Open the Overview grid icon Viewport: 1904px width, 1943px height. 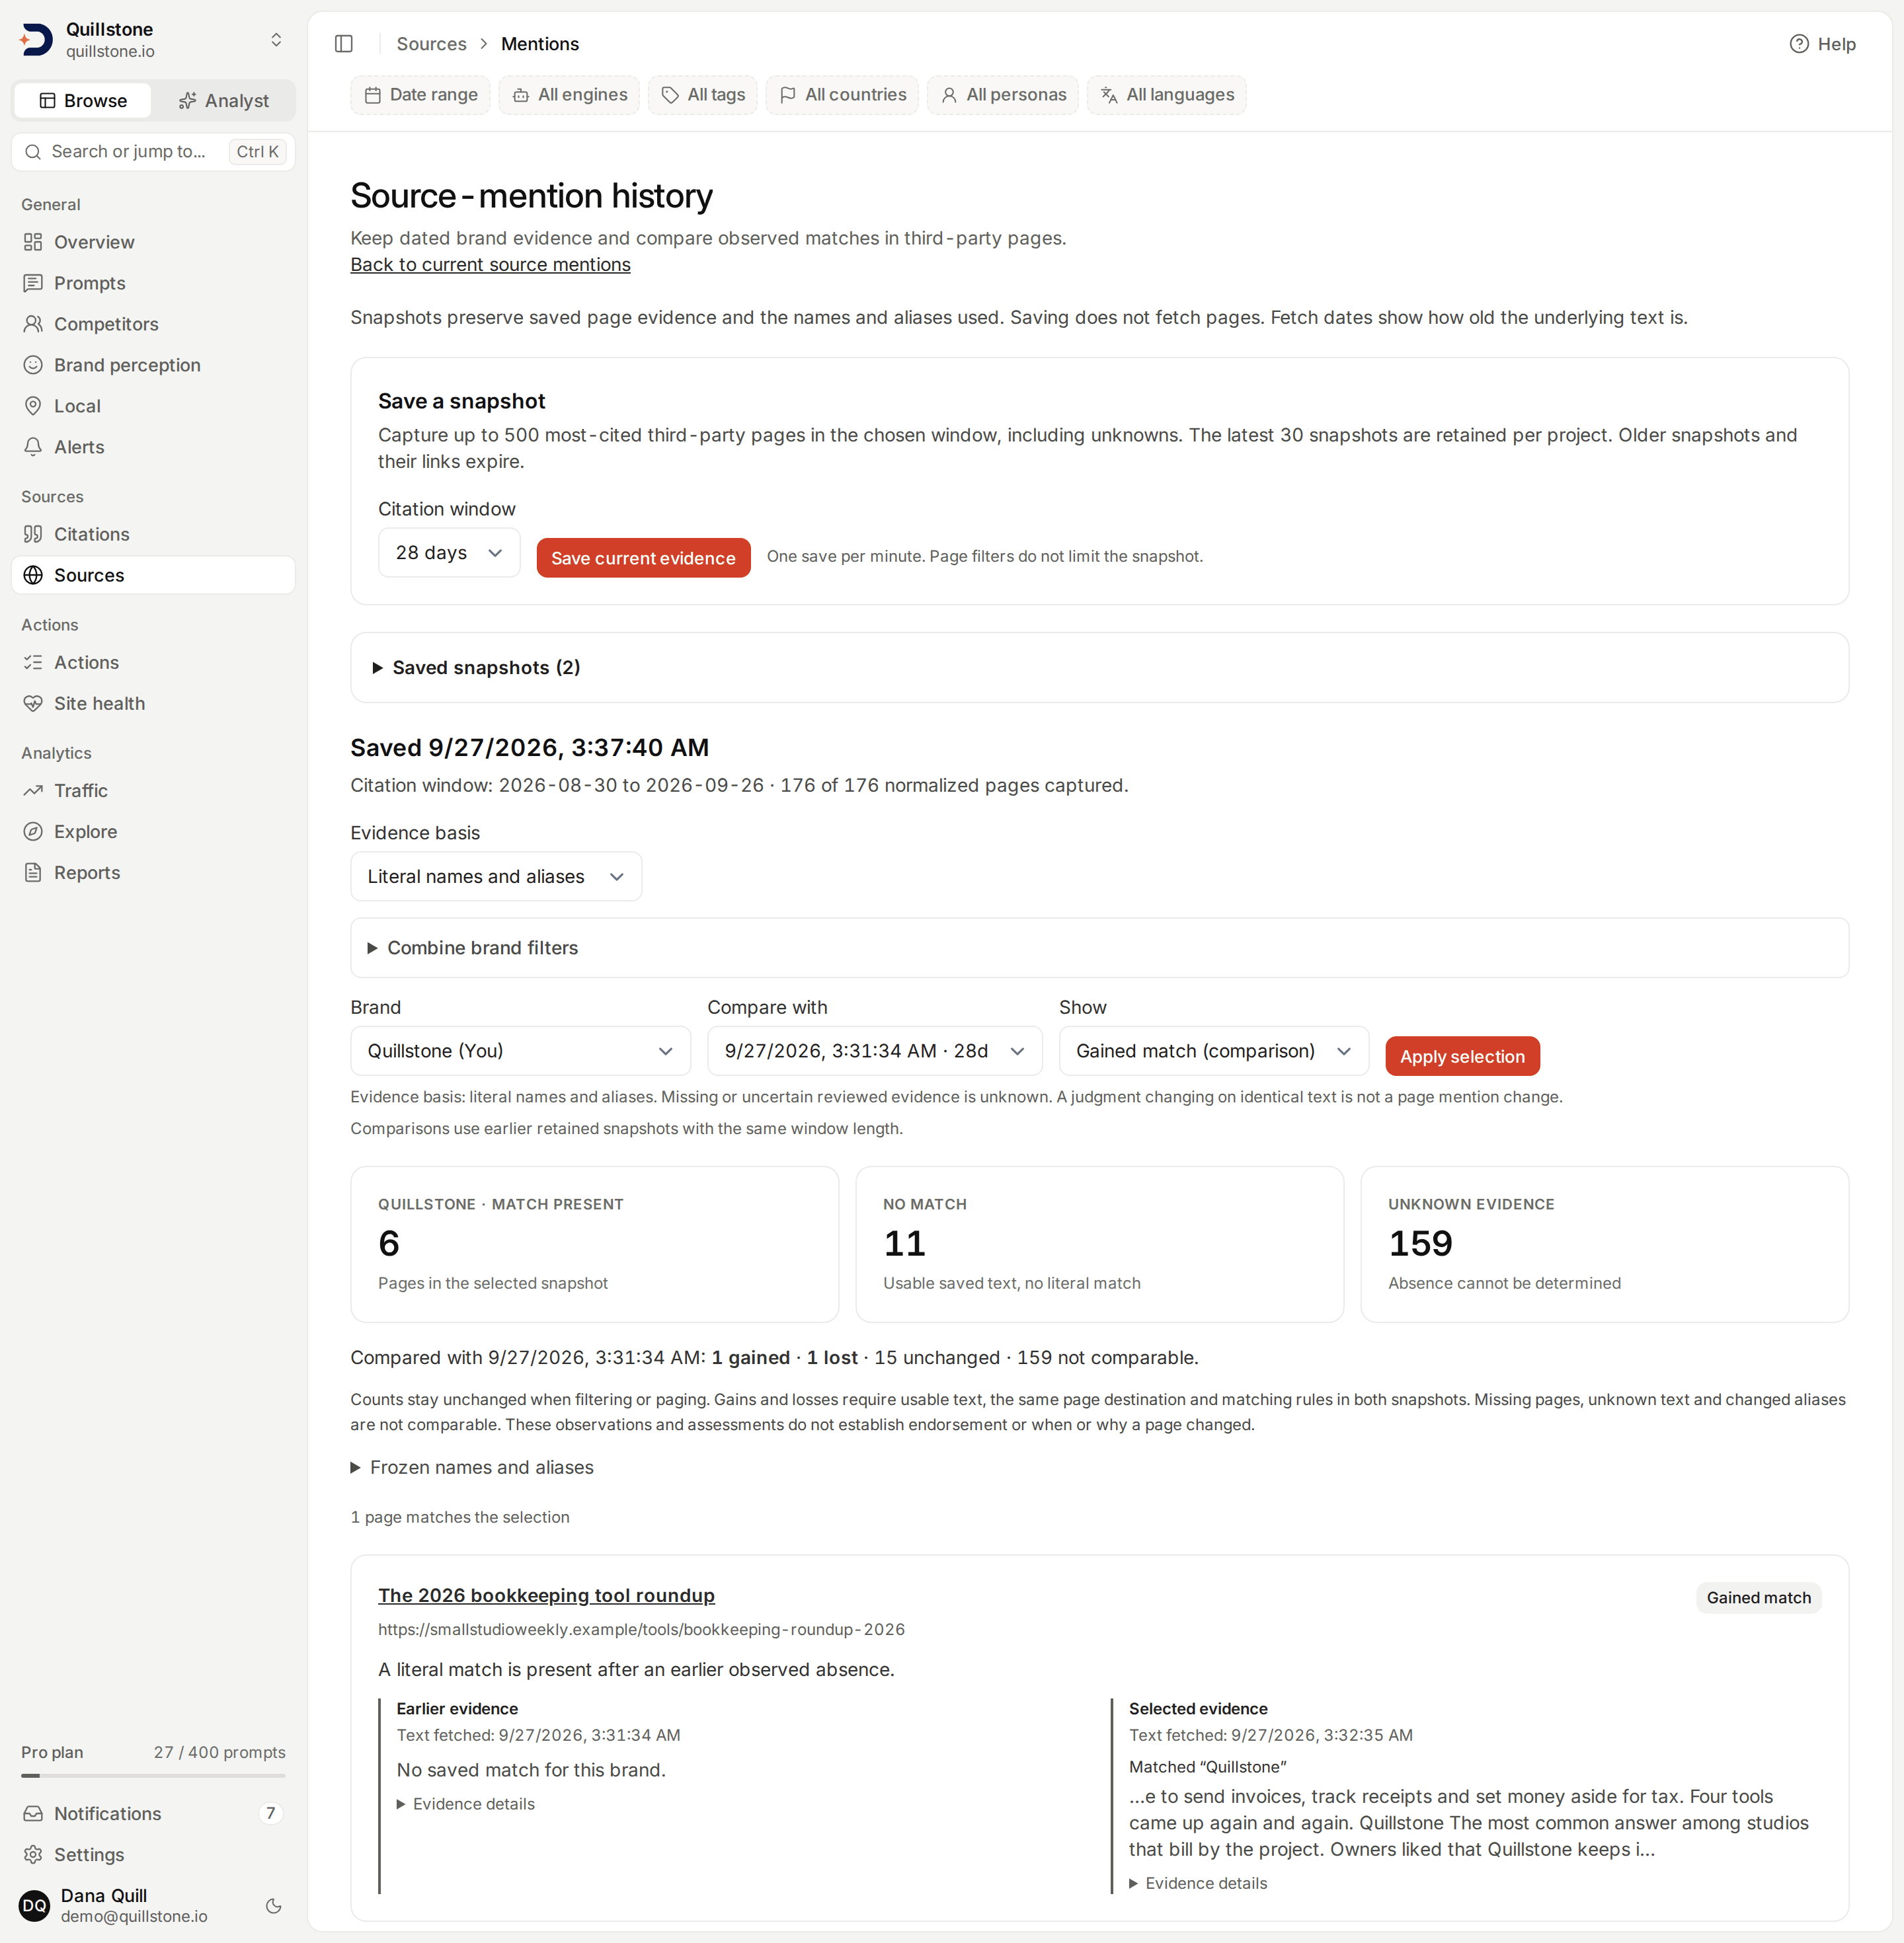tap(33, 242)
